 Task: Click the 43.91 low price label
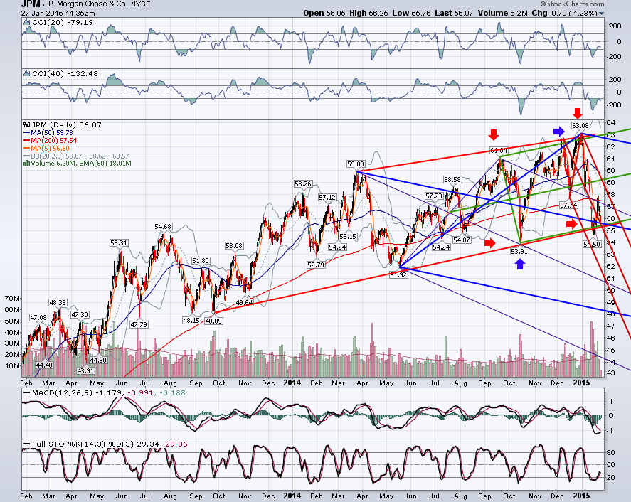pos(85,370)
